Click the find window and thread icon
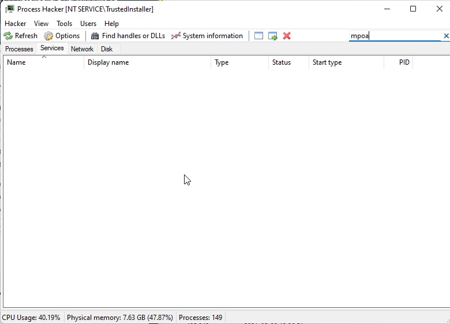The image size is (450, 324). click(x=273, y=36)
